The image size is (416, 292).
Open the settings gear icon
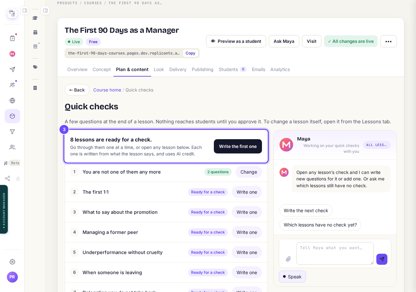click(12, 262)
